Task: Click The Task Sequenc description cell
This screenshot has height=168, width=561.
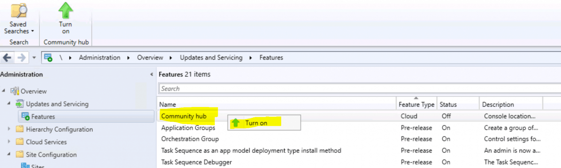Action: [511, 162]
